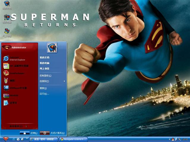Viewport: 190px width, 142px height.
Task: Click the 注销(L) log off button
Action: 28,133
